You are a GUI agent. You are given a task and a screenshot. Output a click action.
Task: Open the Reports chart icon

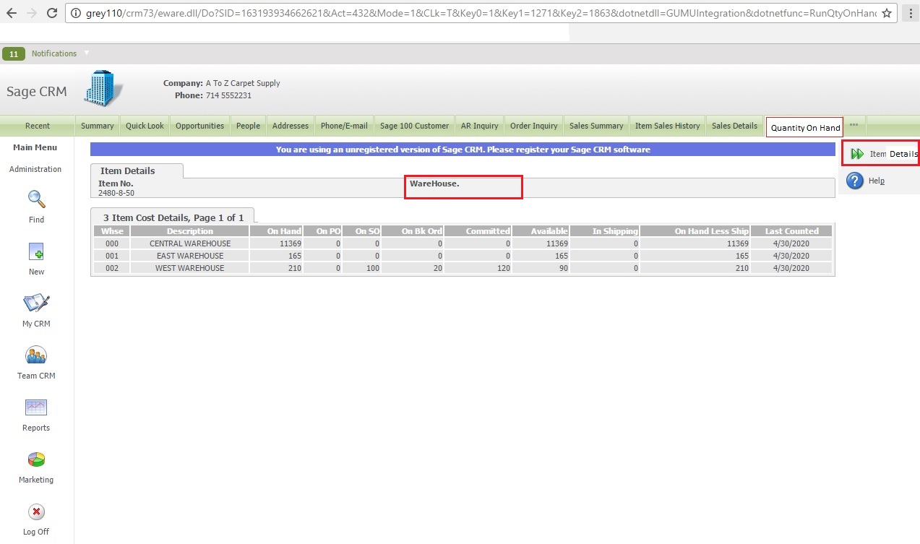[x=36, y=407]
